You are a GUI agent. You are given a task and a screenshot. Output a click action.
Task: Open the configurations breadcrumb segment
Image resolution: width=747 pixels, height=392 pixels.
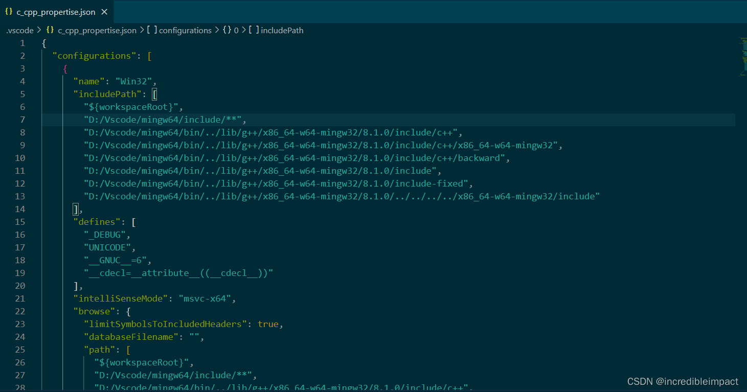tap(185, 31)
